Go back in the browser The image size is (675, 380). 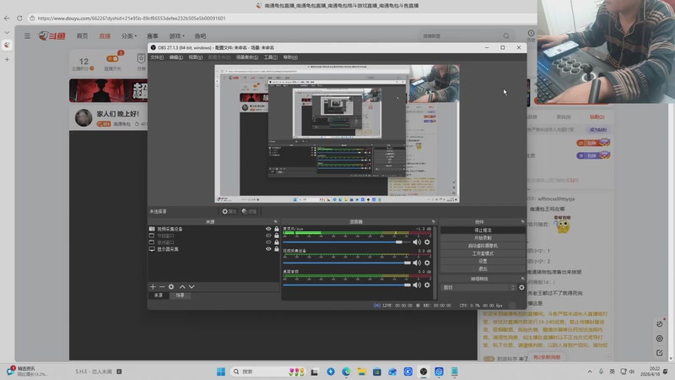7,18
